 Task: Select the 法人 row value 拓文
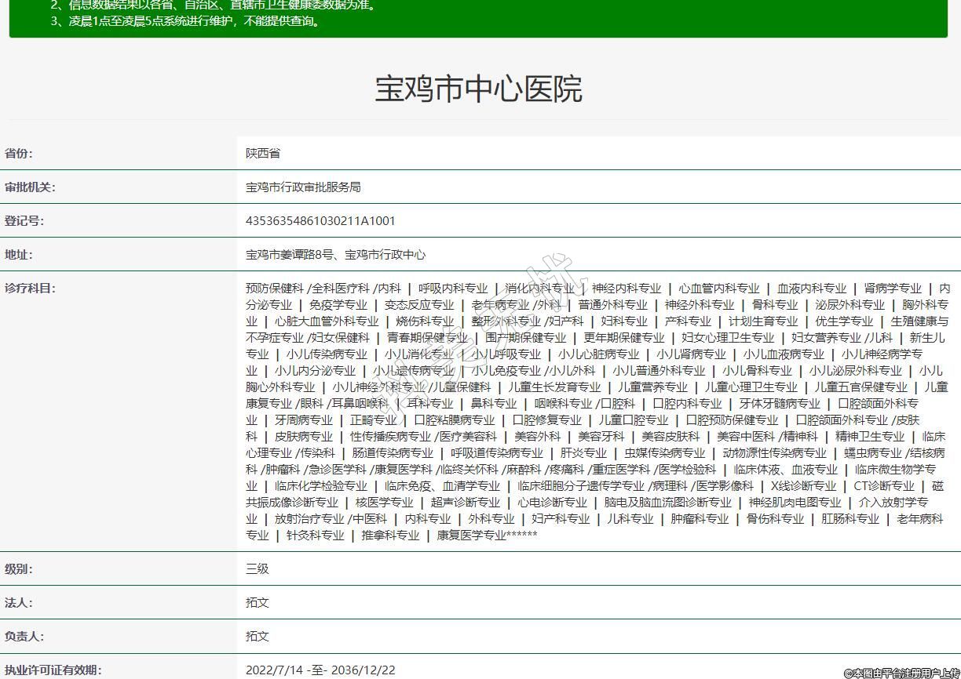click(258, 603)
